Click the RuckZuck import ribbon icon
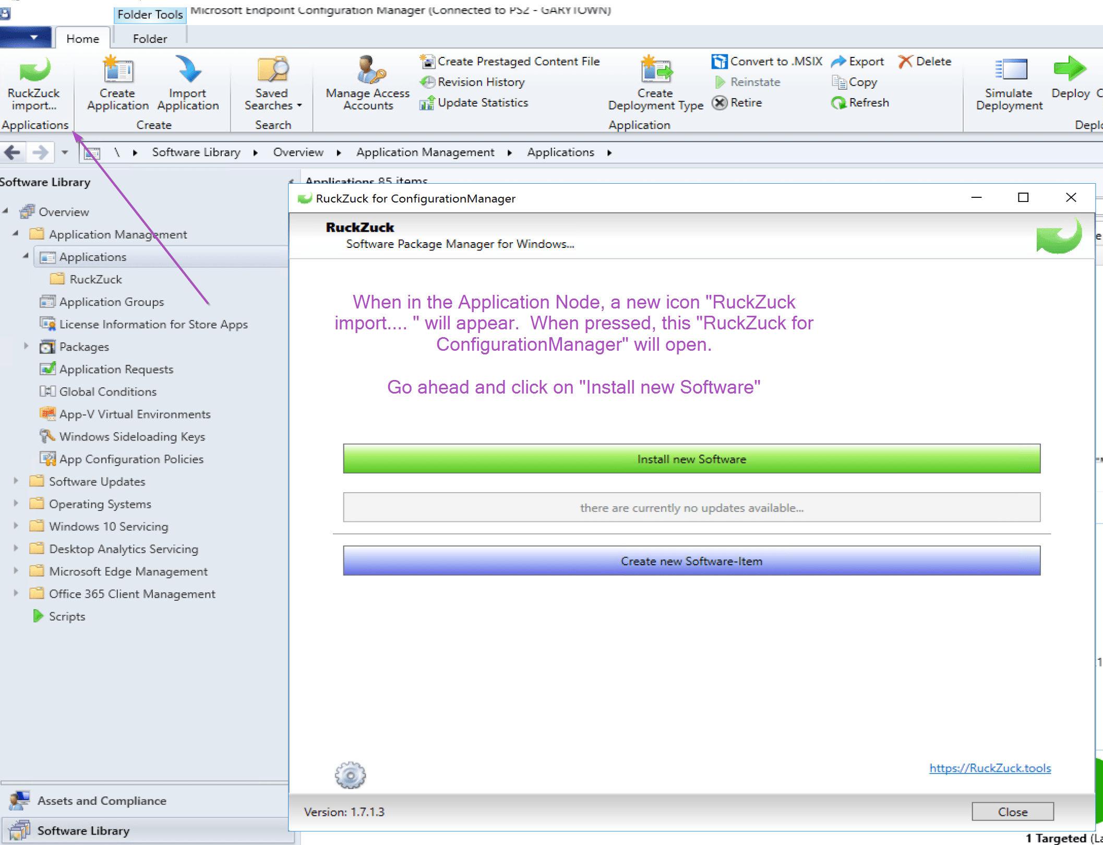Image resolution: width=1103 pixels, height=845 pixels. [34, 70]
